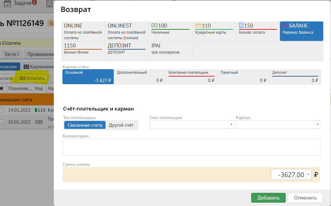331x206 pixels.
Task: Toggle the Связанные счета payer type
Action: 85,125
